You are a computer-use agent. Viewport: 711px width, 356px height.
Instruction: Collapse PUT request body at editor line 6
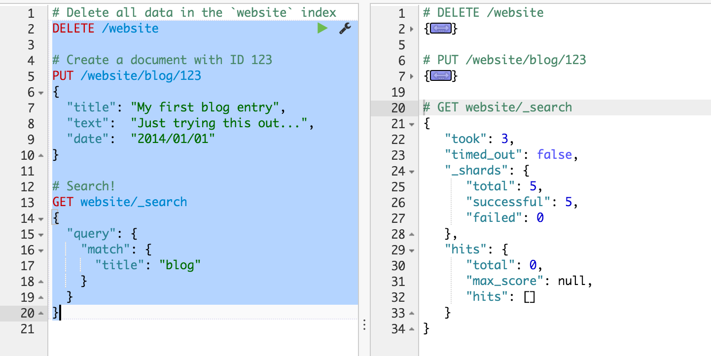pyautogui.click(x=41, y=92)
